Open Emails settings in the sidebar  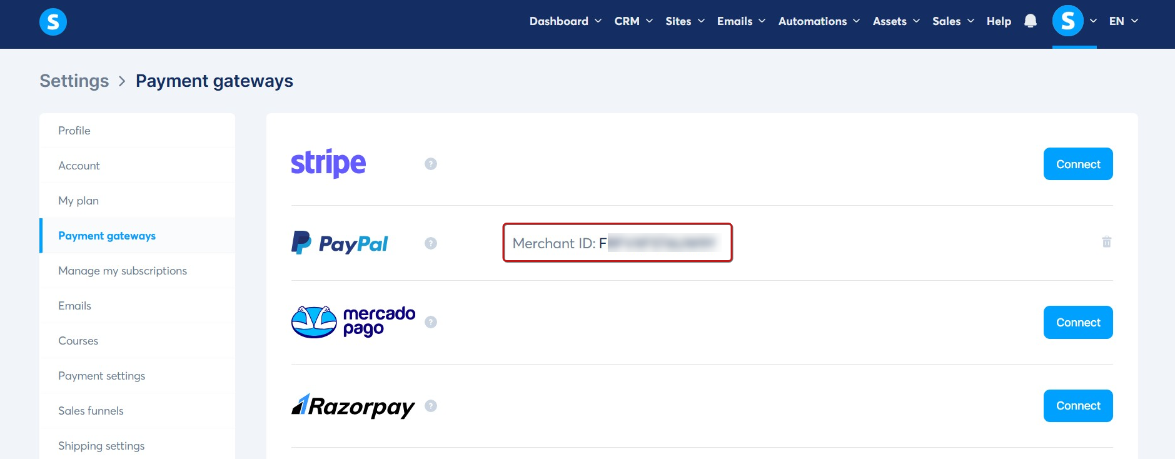[x=137, y=306]
